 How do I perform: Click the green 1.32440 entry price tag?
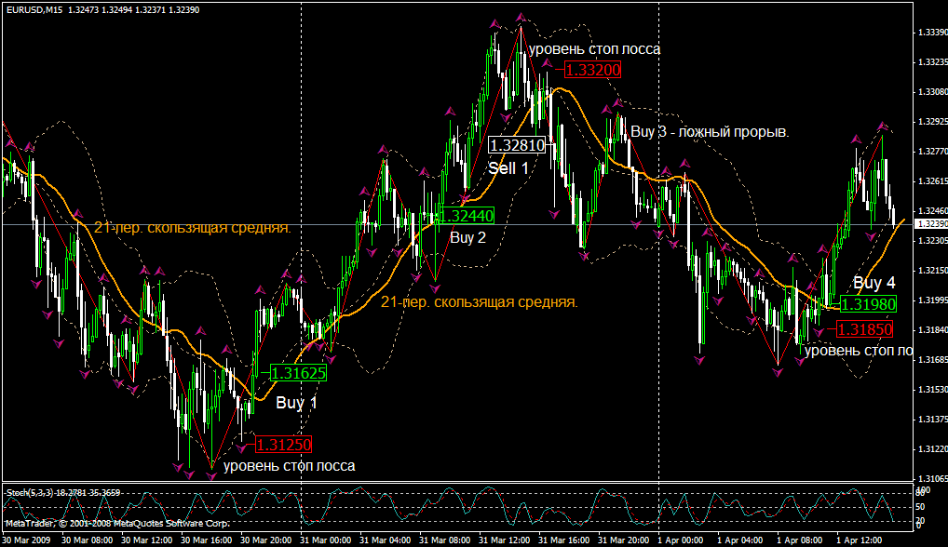466,216
